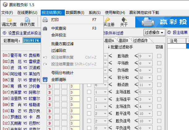This screenshot has width=189, height=130.
Task: Open the 系统(S) menu
Action: (94, 13)
